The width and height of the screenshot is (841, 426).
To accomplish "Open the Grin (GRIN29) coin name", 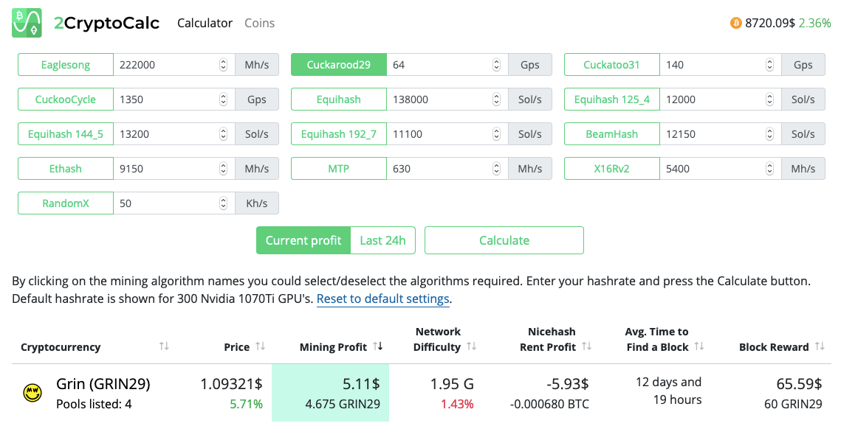I will click(x=103, y=384).
